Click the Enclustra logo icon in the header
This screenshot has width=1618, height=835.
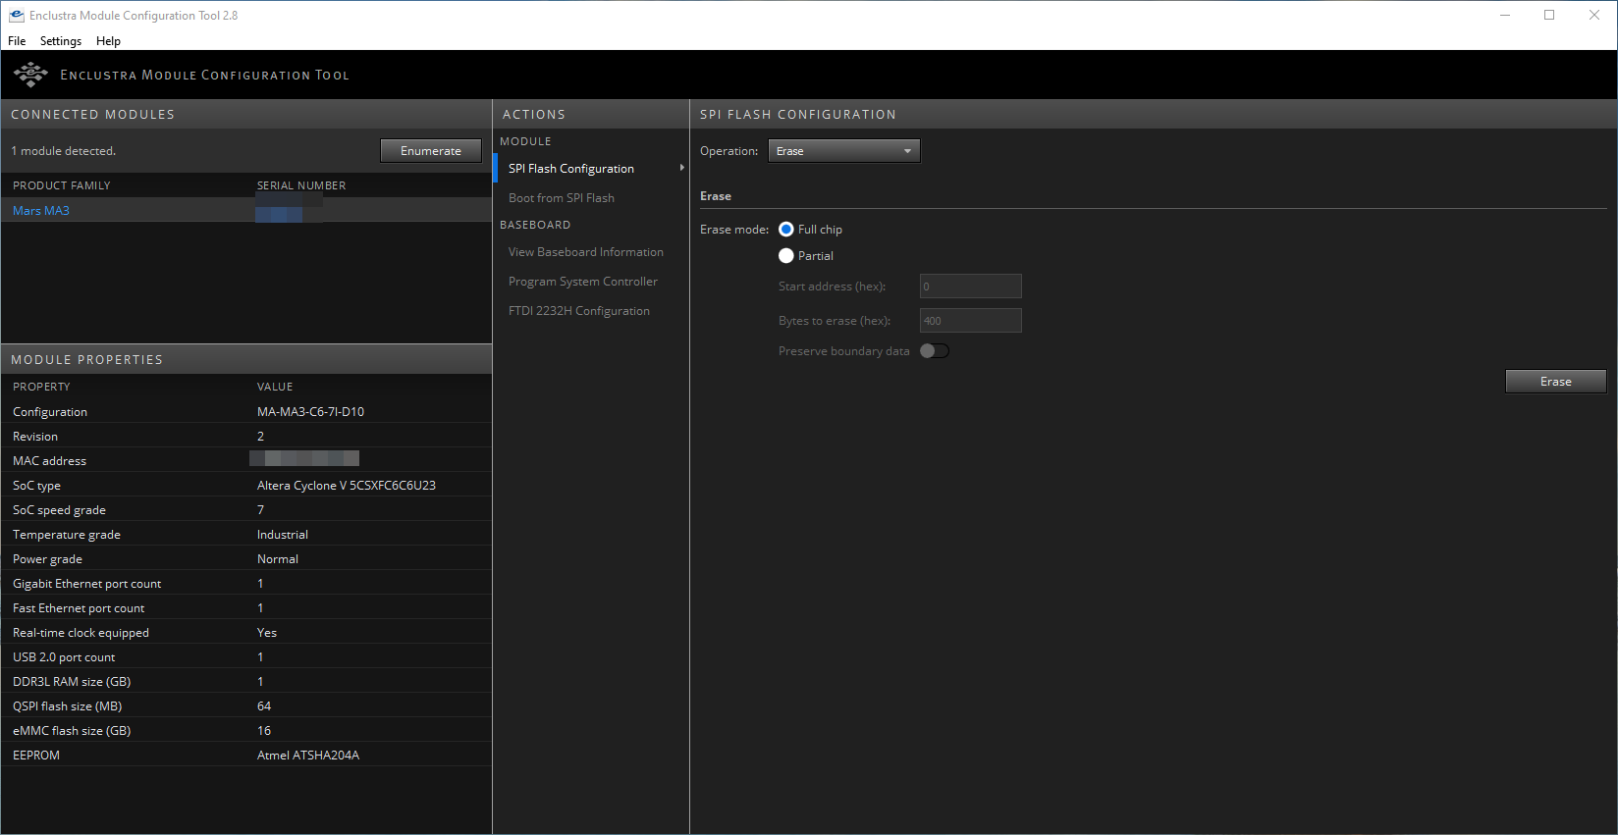[30, 75]
